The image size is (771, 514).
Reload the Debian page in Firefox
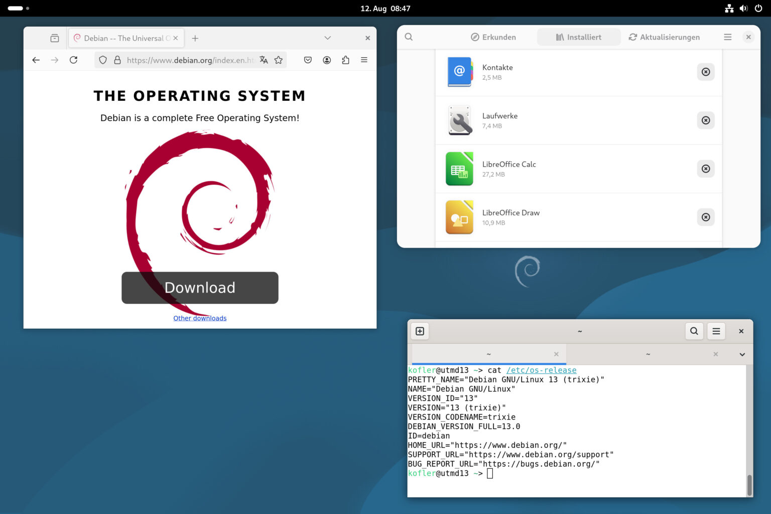click(x=73, y=60)
